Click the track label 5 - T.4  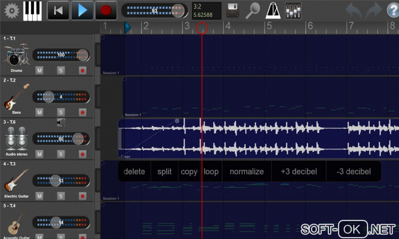9,206
